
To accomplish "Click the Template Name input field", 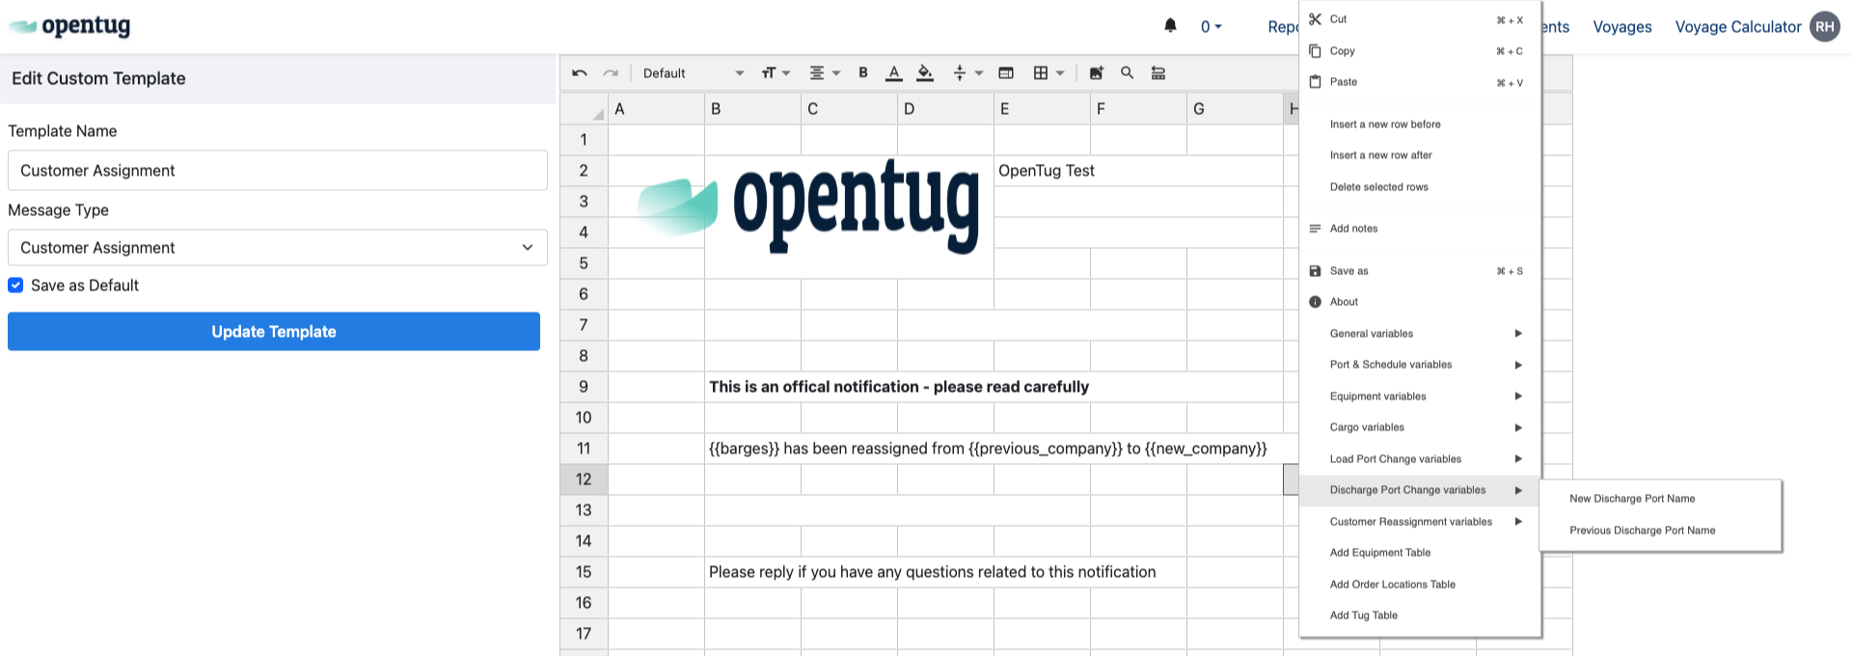I will tap(278, 171).
